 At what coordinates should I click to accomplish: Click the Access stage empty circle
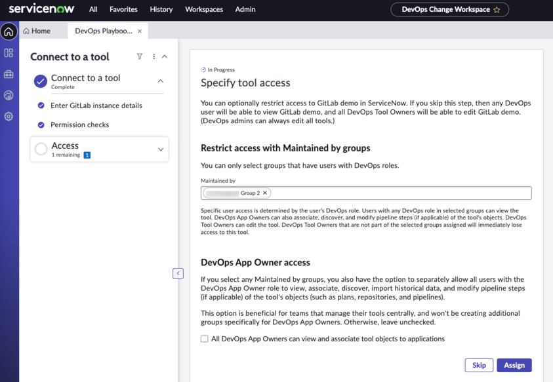coord(41,149)
